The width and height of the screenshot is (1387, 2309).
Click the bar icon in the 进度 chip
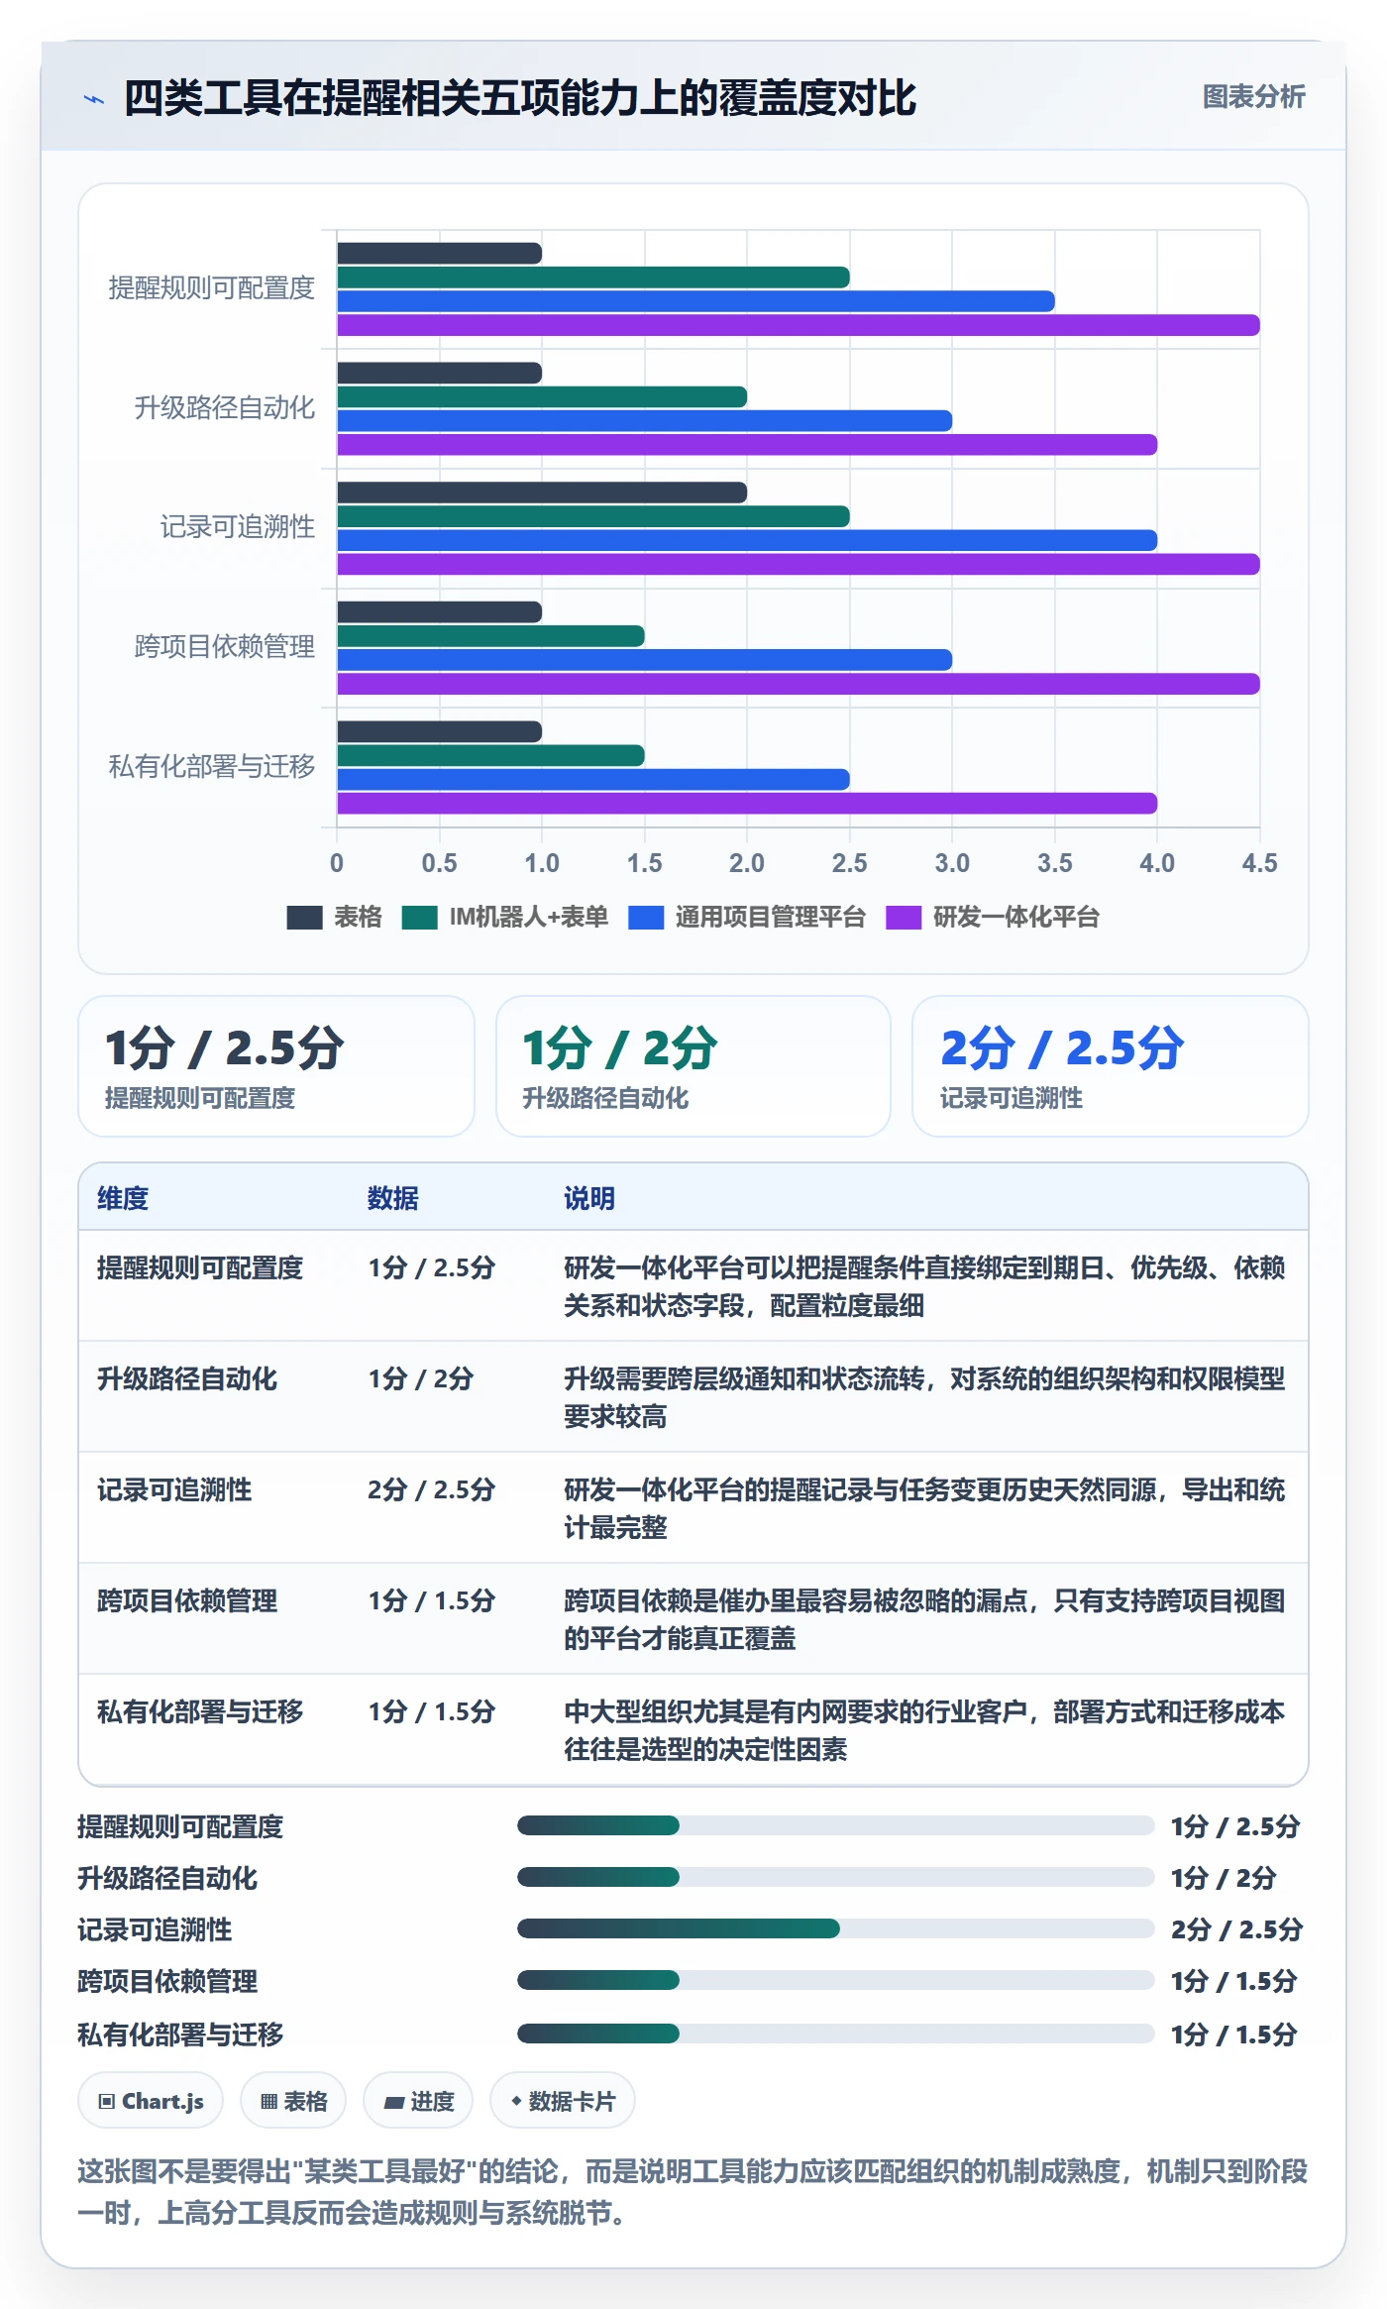[x=394, y=2102]
